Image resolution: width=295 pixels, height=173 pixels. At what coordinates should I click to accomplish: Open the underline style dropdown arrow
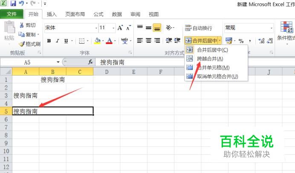(72, 41)
